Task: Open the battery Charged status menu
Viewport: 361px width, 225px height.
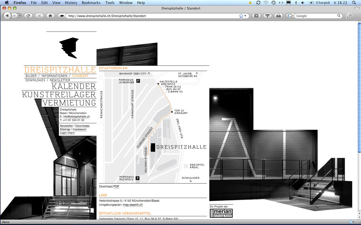Action: pyautogui.click(x=319, y=3)
